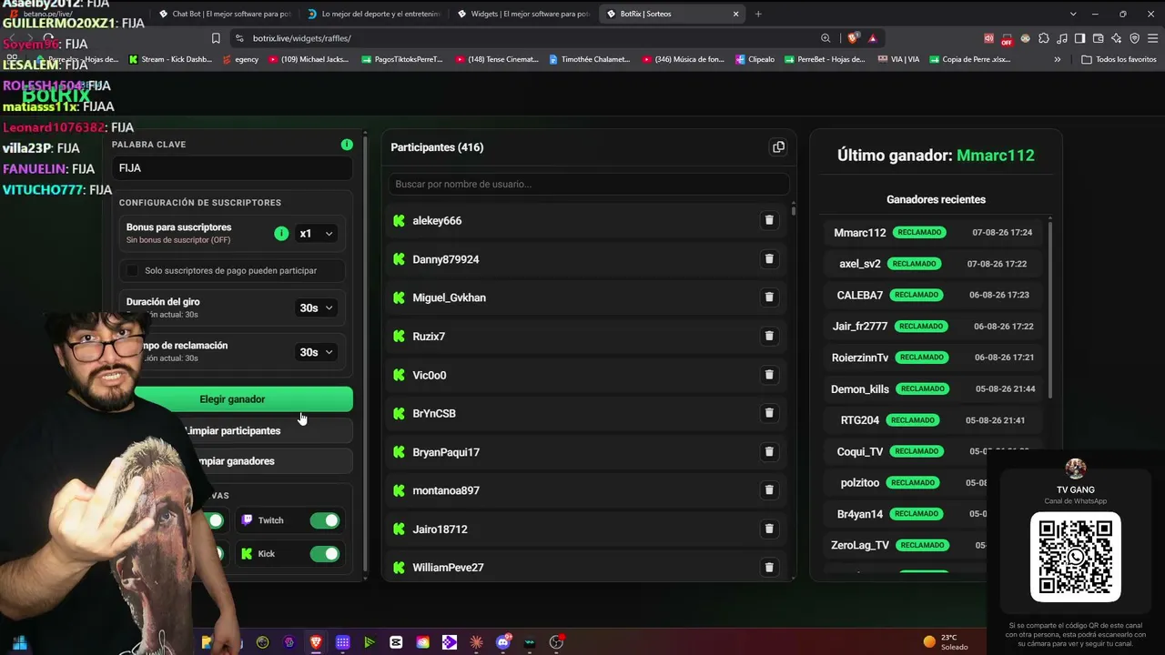The width and height of the screenshot is (1165, 655).
Task: Remove WilliamPeve27 using the trash icon
Action: point(769,568)
